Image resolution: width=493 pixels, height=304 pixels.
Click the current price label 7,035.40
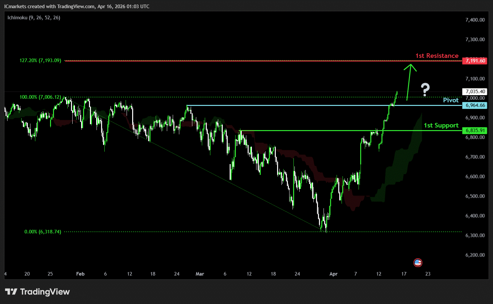(x=475, y=92)
